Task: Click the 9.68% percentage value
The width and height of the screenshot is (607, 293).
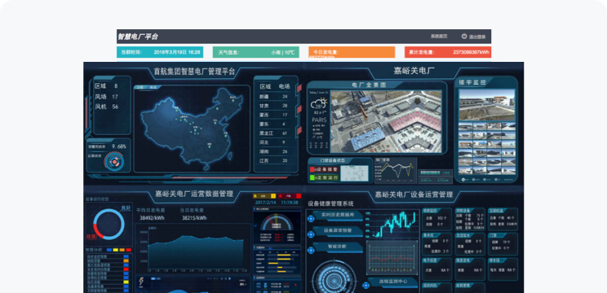Action: pyautogui.click(x=119, y=146)
